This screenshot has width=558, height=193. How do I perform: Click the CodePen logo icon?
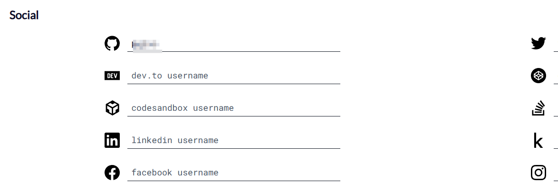point(539,76)
